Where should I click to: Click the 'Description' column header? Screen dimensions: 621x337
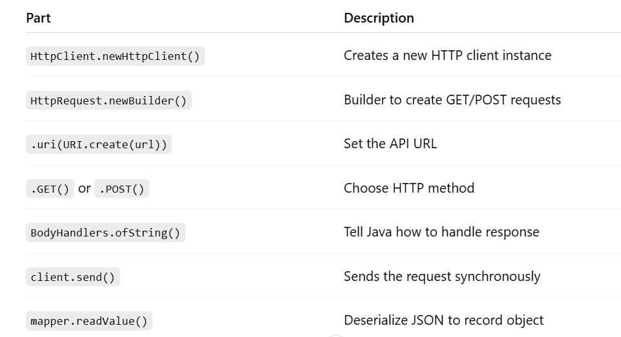pyautogui.click(x=379, y=18)
